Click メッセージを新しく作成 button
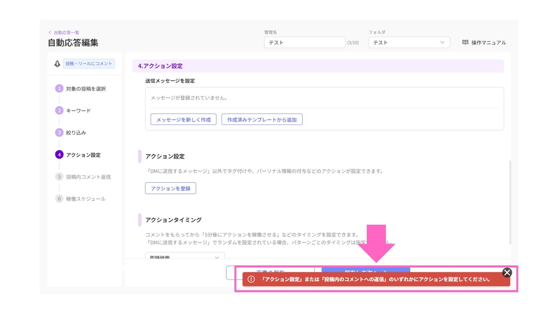558x314 pixels. [183, 119]
